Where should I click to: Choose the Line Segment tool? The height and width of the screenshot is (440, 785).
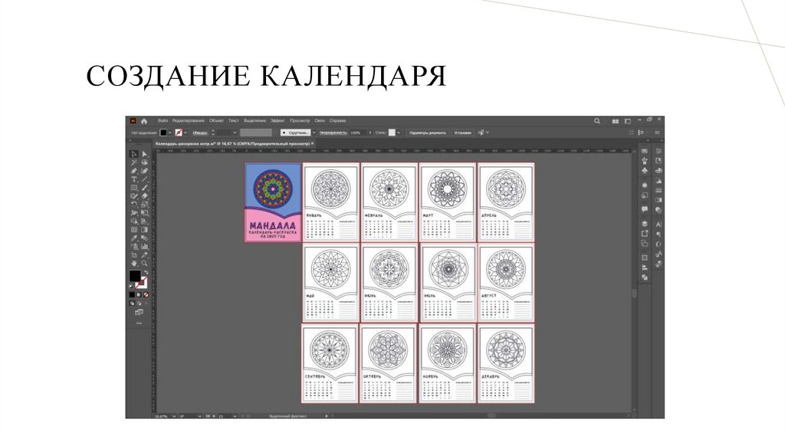pyautogui.click(x=145, y=179)
